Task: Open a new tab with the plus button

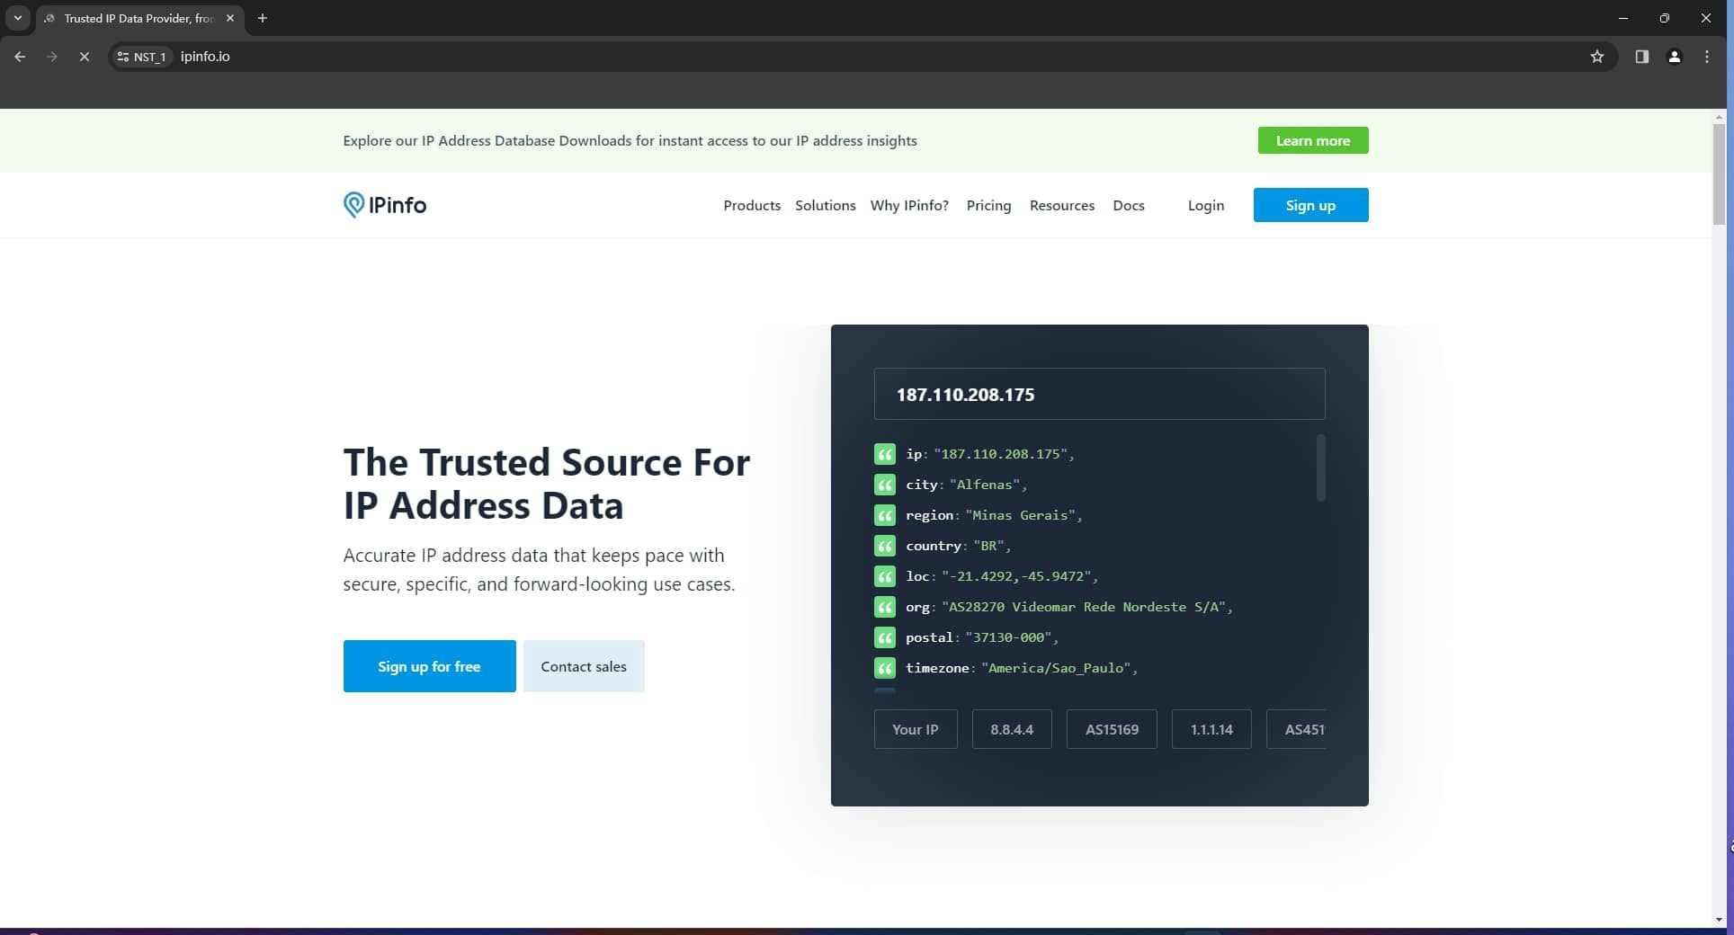Action: 263,18
